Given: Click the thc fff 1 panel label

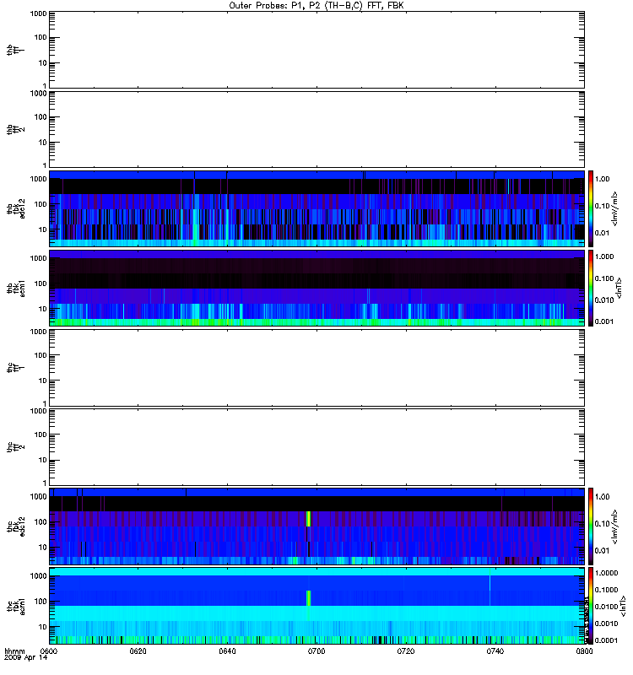Looking at the screenshot, I should coord(15,368).
